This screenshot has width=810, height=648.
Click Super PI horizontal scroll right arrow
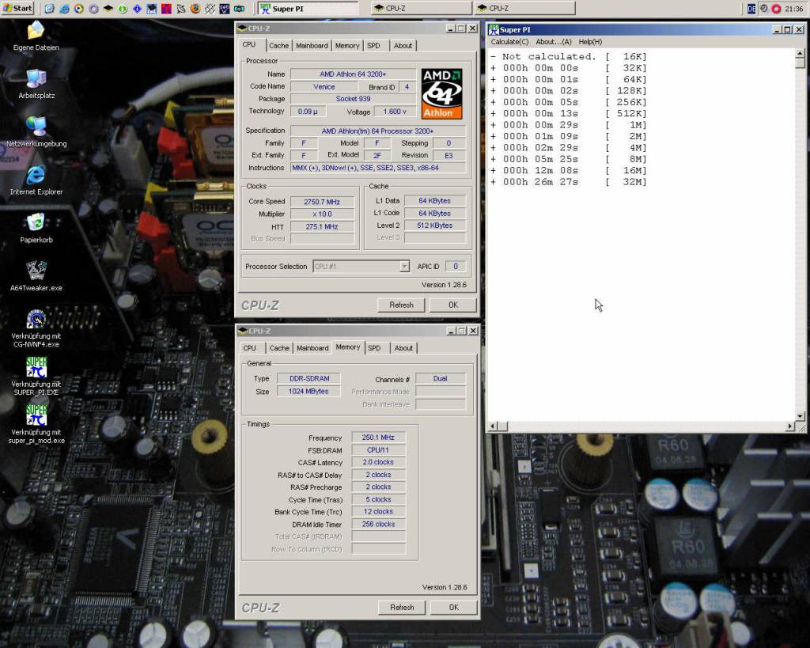click(790, 426)
